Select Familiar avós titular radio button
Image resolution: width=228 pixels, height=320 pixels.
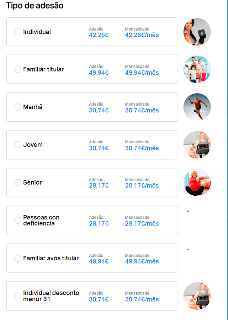[x=18, y=258]
